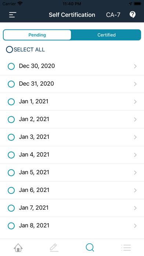Tap the CA-7 button in header

113,15
